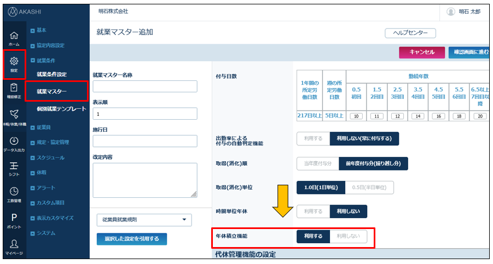Select 個別就業テンプレート menu item
The image size is (493, 264).
[x=61, y=109]
